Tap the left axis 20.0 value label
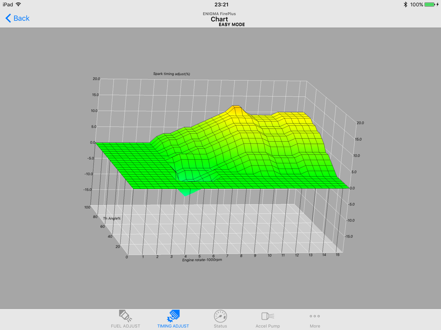The image size is (441, 330). tap(96, 79)
